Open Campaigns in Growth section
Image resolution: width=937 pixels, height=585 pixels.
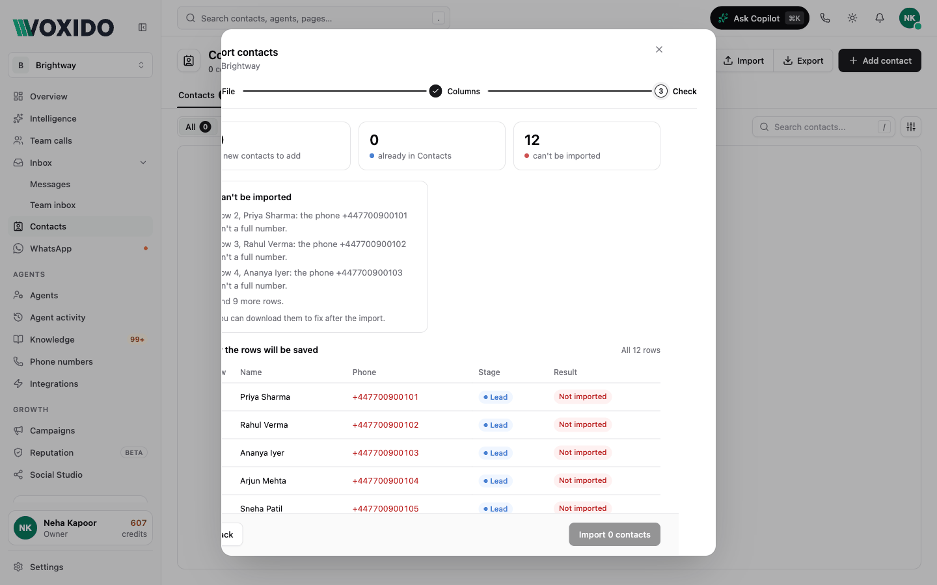click(x=81, y=430)
